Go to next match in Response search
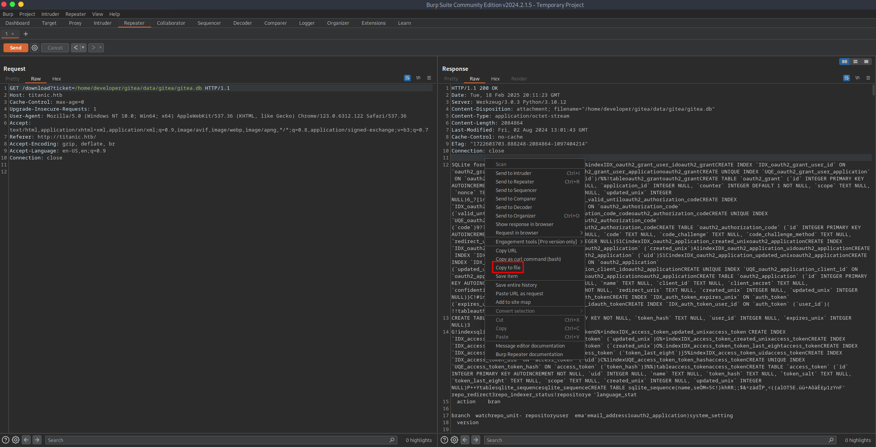 (x=476, y=440)
